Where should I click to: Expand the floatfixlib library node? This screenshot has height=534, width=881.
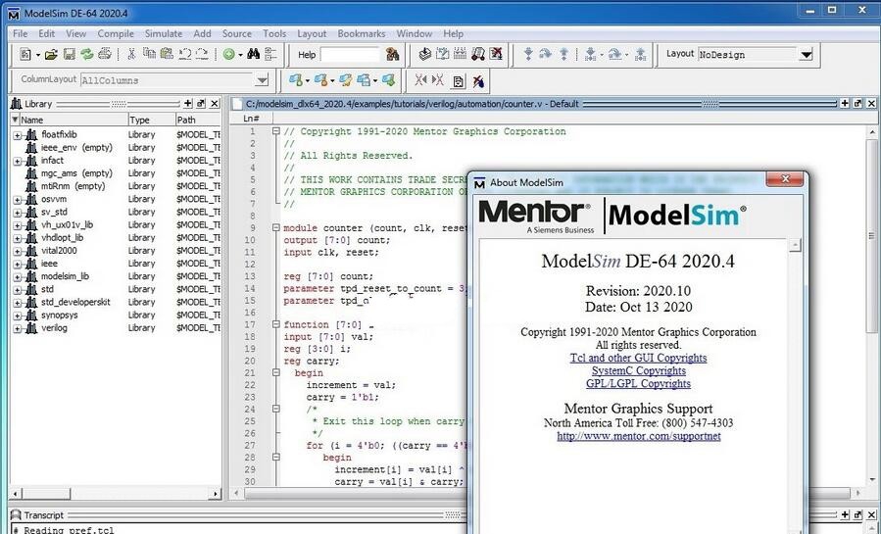[x=18, y=135]
